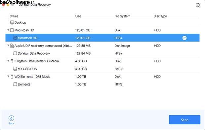Screen dimensions: 205x130
Task: Sort by the Drives column header
Action: coord(14,16)
